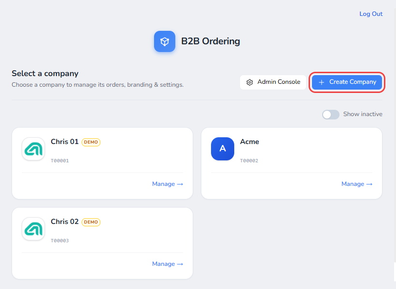Open the Admin Console

273,82
